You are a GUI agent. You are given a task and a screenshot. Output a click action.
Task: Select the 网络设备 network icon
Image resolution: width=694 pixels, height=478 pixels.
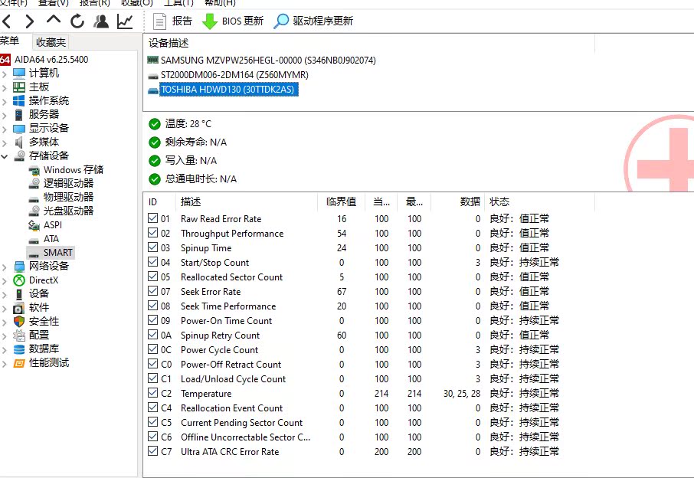coord(19,266)
